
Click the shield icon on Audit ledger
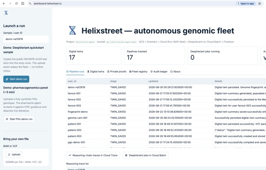151,72
